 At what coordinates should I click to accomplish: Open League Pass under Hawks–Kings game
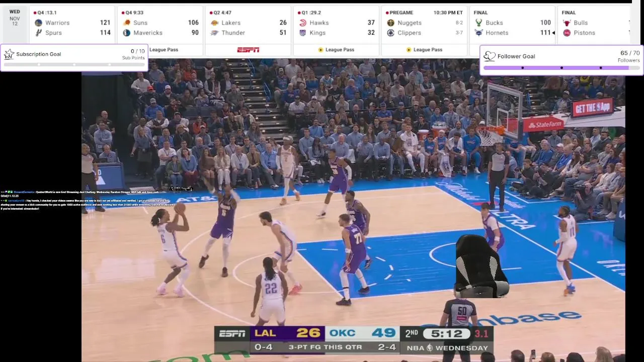(x=336, y=50)
